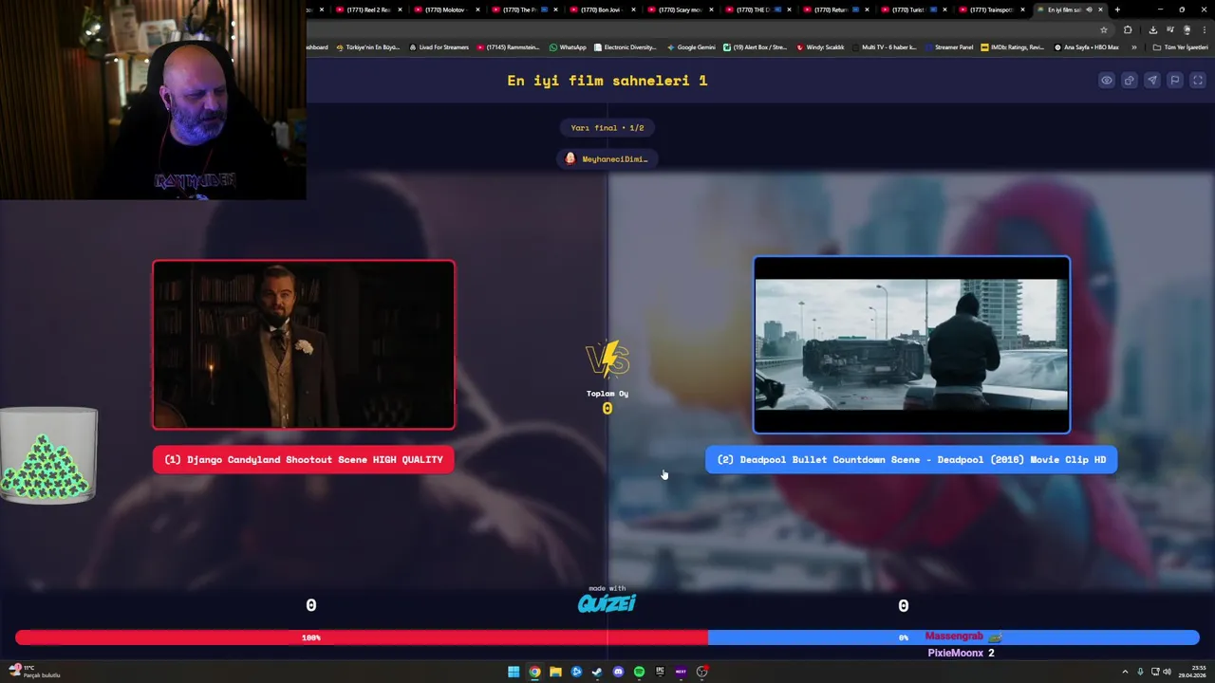Viewport: 1215px width, 683px height.
Task: Open the OBS Studio taskbar icon
Action: 701,672
